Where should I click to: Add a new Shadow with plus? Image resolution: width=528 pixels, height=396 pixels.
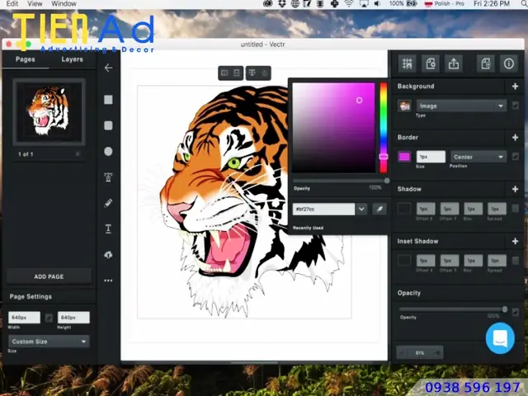pos(515,189)
